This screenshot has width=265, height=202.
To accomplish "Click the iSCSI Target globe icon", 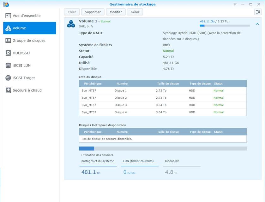I will [x=8, y=78].
